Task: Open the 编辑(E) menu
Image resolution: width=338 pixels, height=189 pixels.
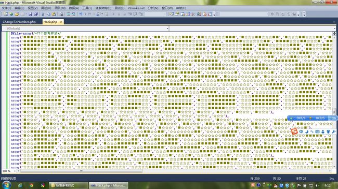Action: [x=19, y=8]
